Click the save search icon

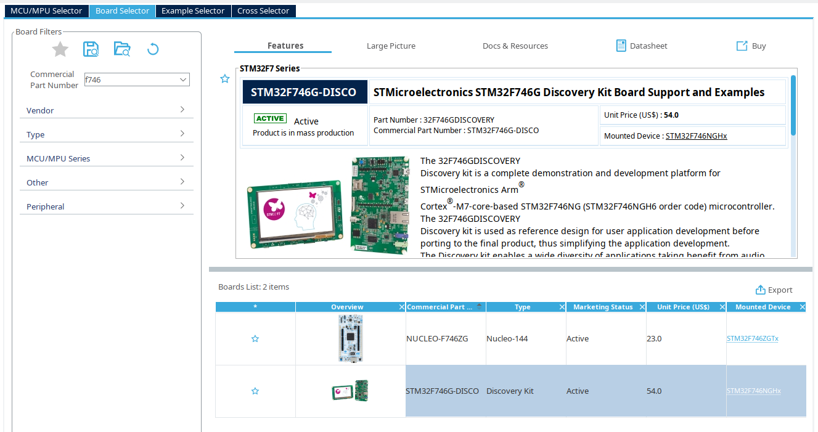point(91,49)
